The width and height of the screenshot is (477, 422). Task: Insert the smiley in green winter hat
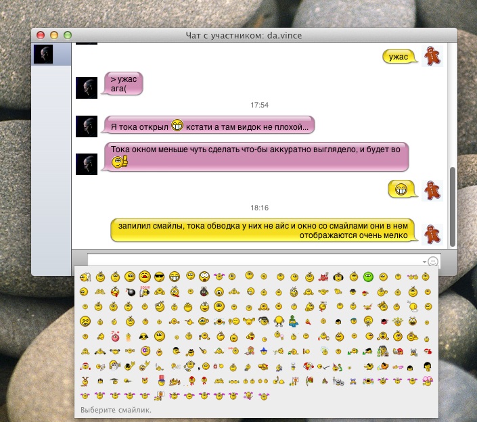(x=293, y=321)
